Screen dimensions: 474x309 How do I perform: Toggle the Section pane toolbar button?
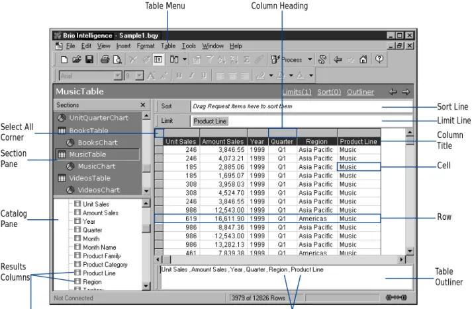(x=158, y=59)
